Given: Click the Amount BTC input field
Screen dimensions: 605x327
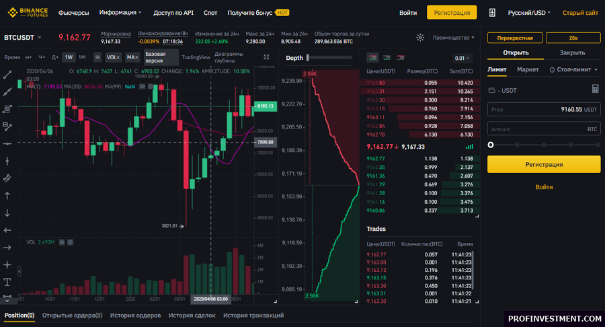Looking at the screenshot, I should click(544, 129).
